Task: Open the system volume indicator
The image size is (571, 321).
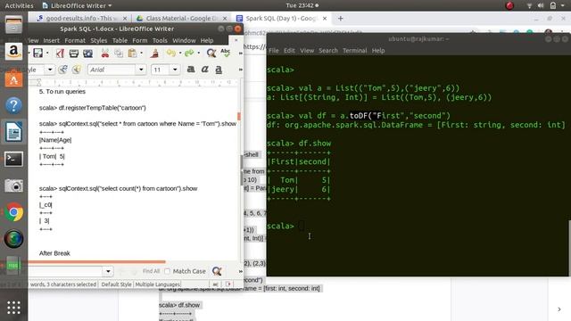Action: (x=541, y=5)
